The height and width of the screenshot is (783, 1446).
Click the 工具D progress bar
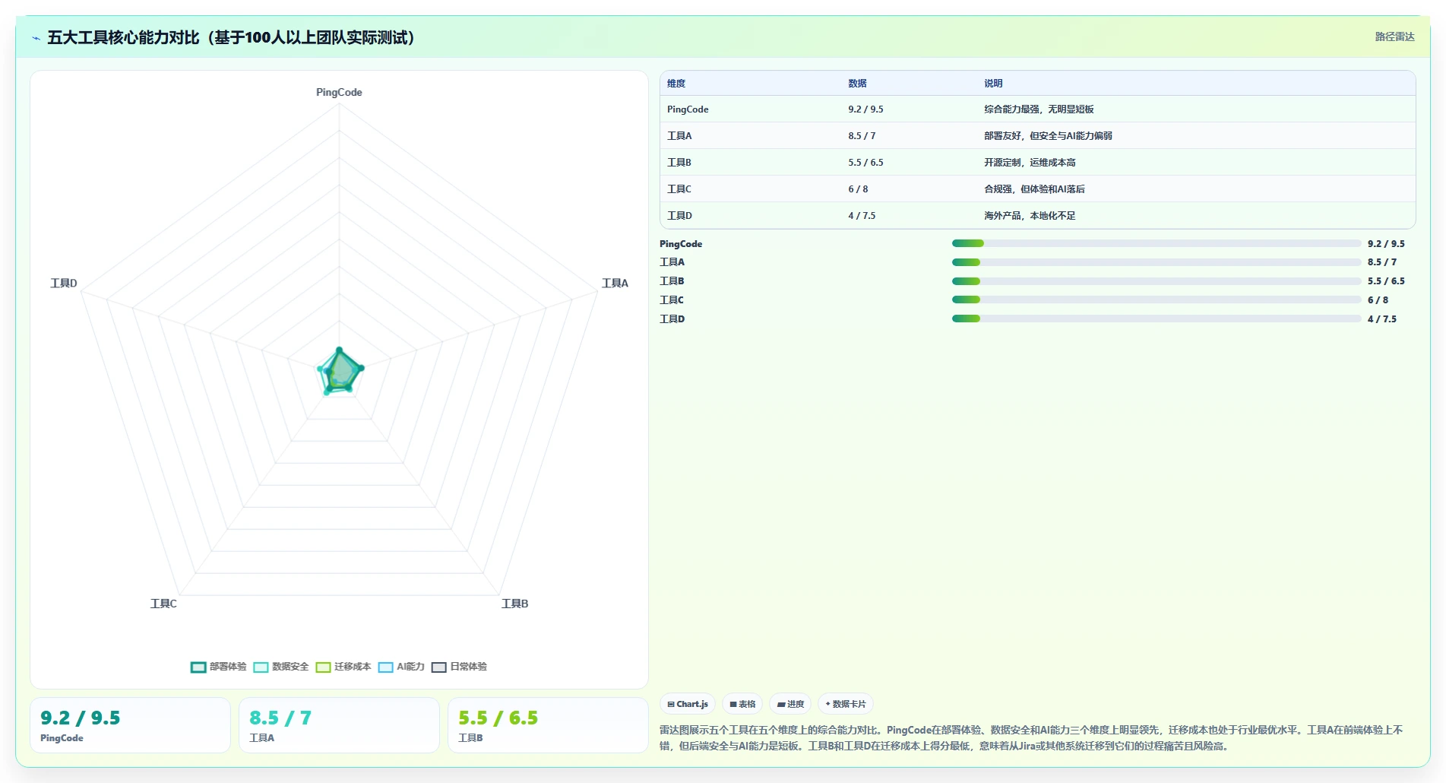point(1156,319)
